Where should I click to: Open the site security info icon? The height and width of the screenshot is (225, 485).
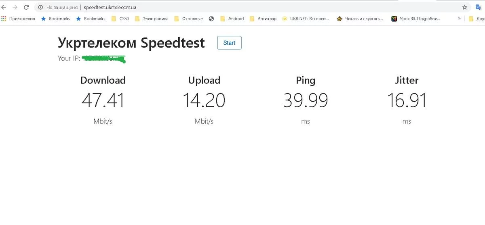tap(40, 7)
